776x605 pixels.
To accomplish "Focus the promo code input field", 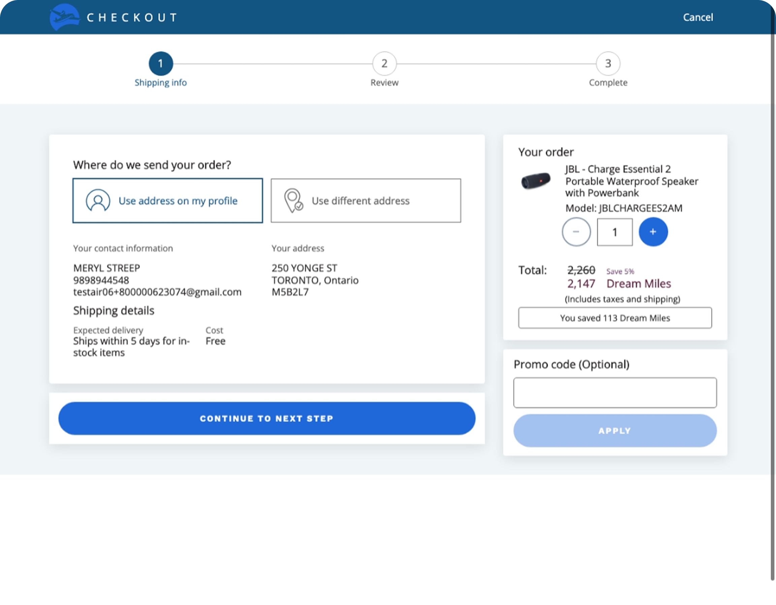I will coord(615,392).
